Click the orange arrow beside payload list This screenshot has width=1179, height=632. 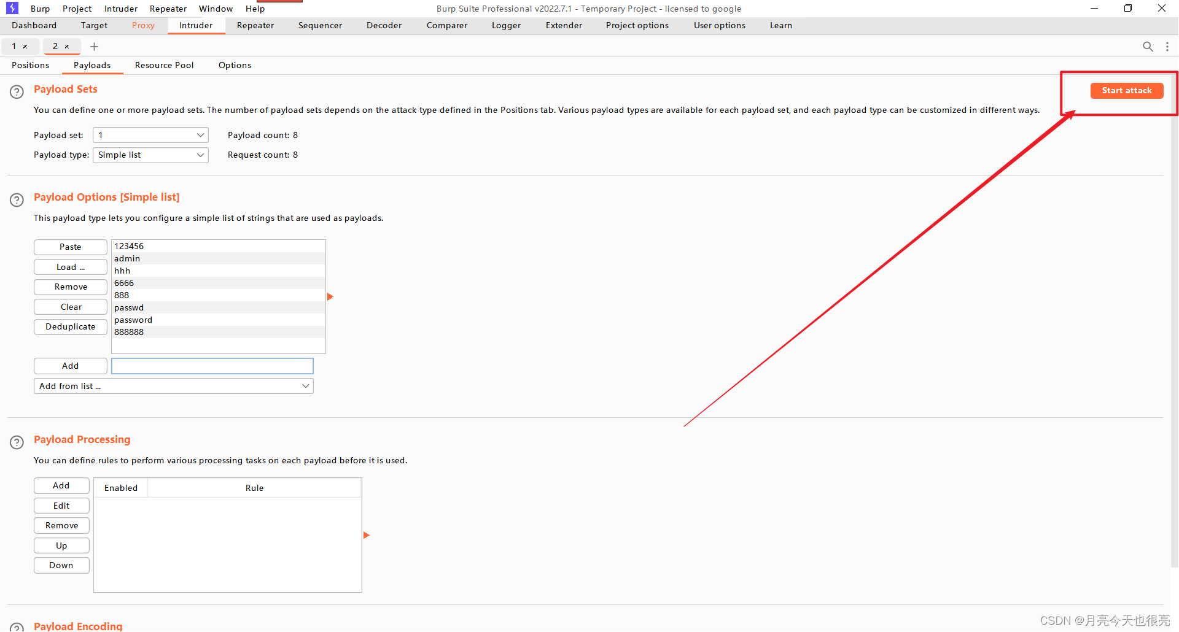(x=330, y=297)
